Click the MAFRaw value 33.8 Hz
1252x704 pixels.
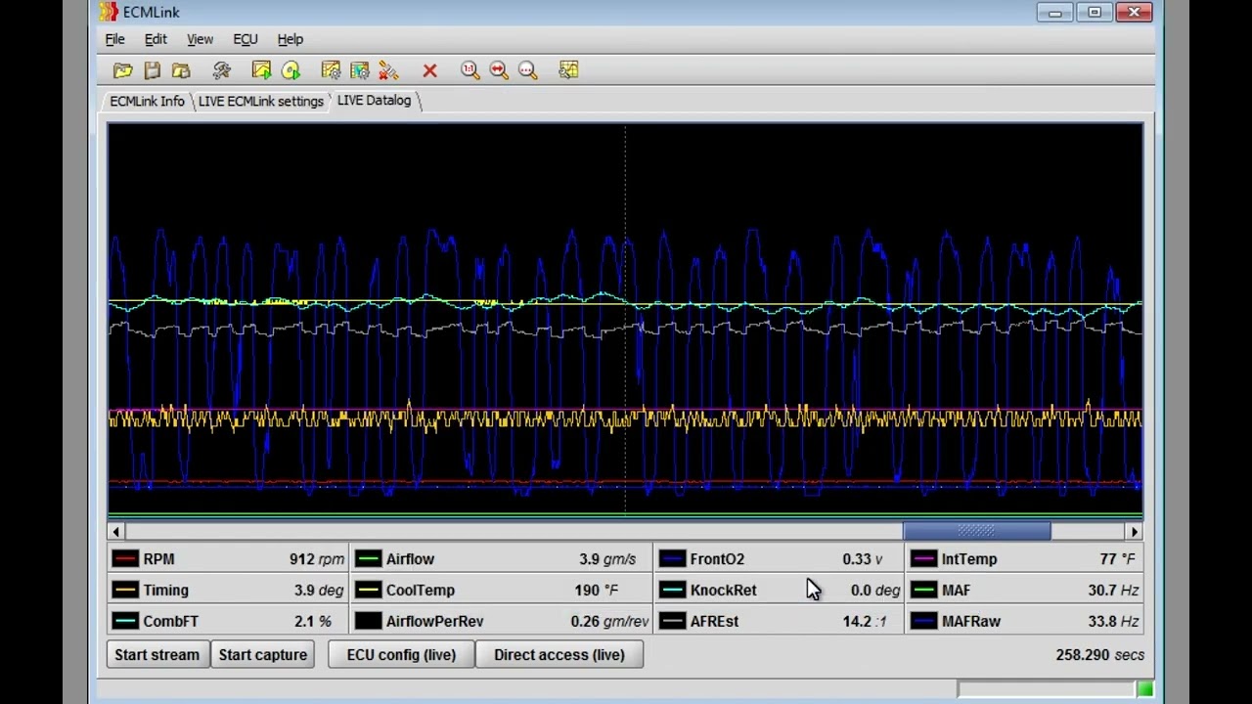[x=1113, y=621]
